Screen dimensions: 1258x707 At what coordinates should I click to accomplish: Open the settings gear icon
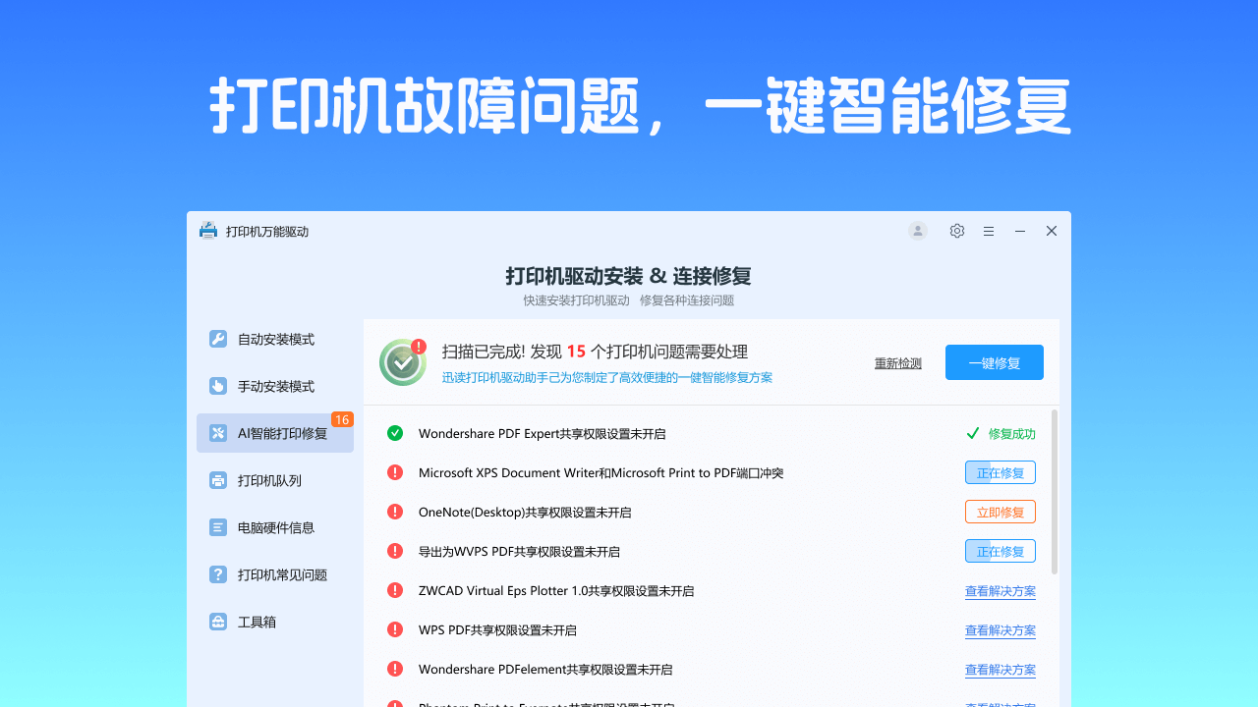[x=956, y=231]
